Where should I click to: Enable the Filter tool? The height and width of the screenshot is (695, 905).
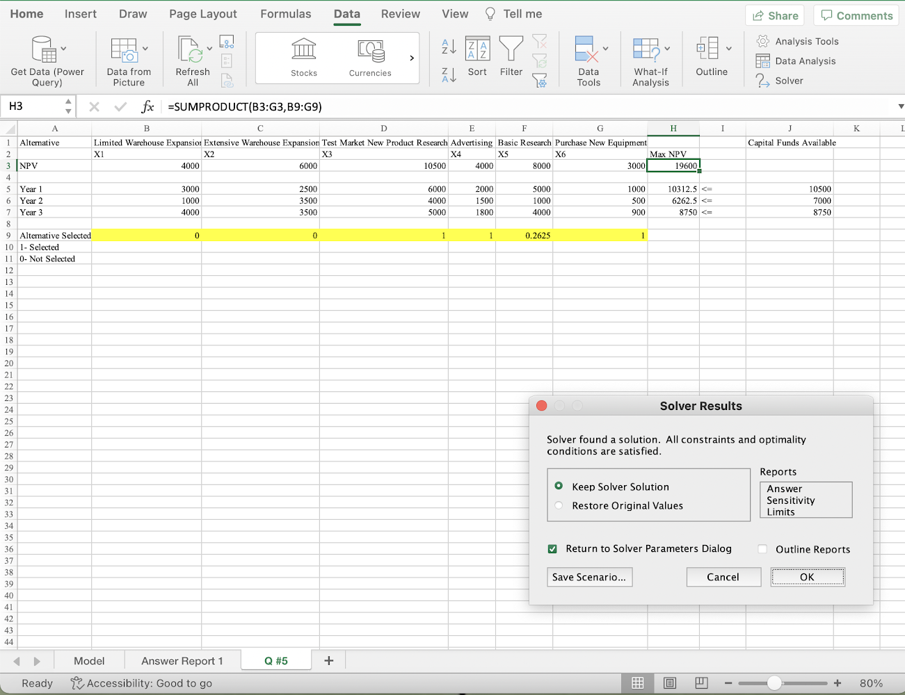point(511,59)
